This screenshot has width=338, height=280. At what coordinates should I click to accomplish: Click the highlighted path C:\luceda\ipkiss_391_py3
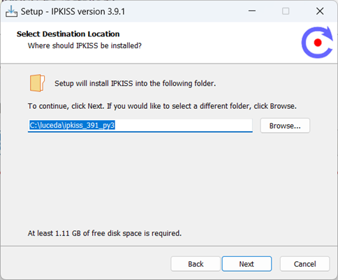point(72,125)
